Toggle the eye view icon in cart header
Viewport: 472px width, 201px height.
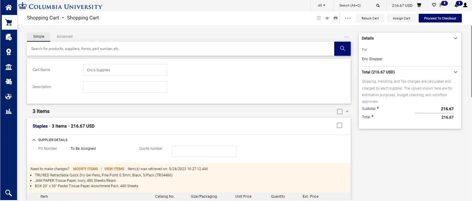(x=327, y=18)
